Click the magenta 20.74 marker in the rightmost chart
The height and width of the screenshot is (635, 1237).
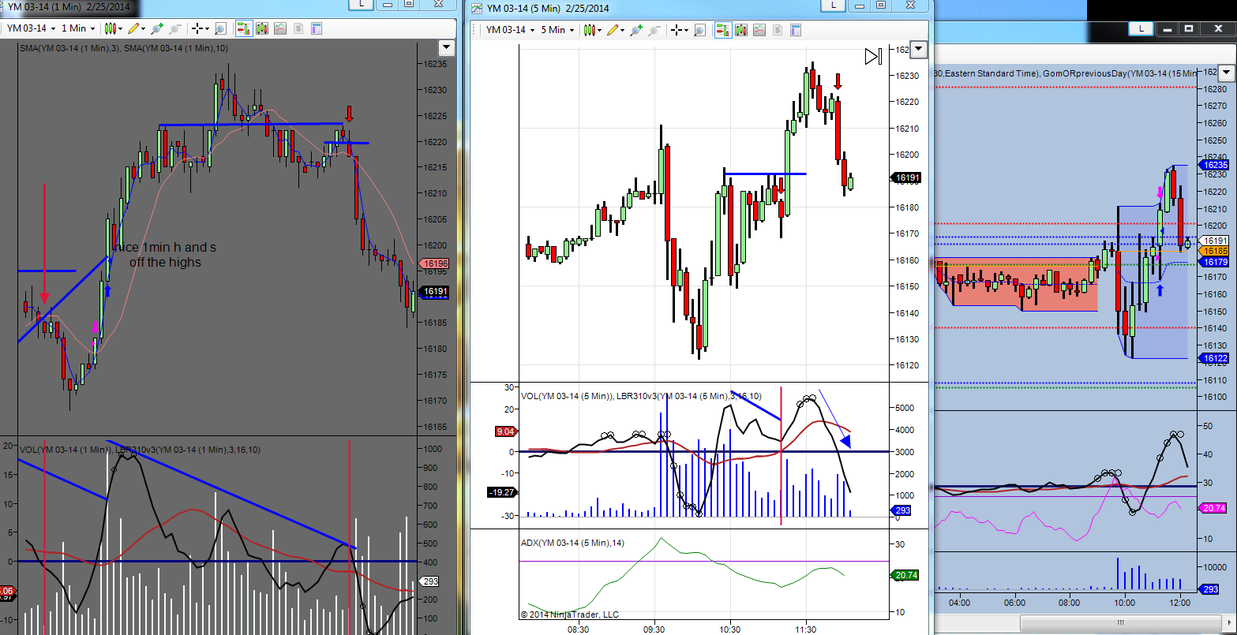1213,508
